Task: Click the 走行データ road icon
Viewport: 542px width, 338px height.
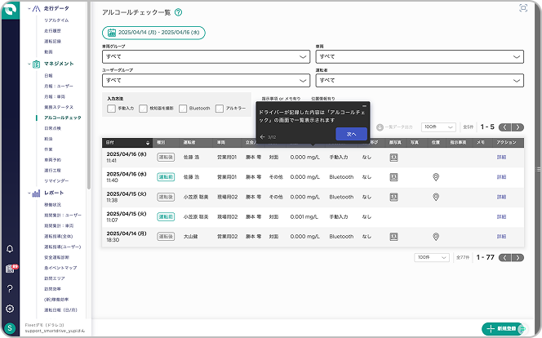Action: (x=36, y=9)
